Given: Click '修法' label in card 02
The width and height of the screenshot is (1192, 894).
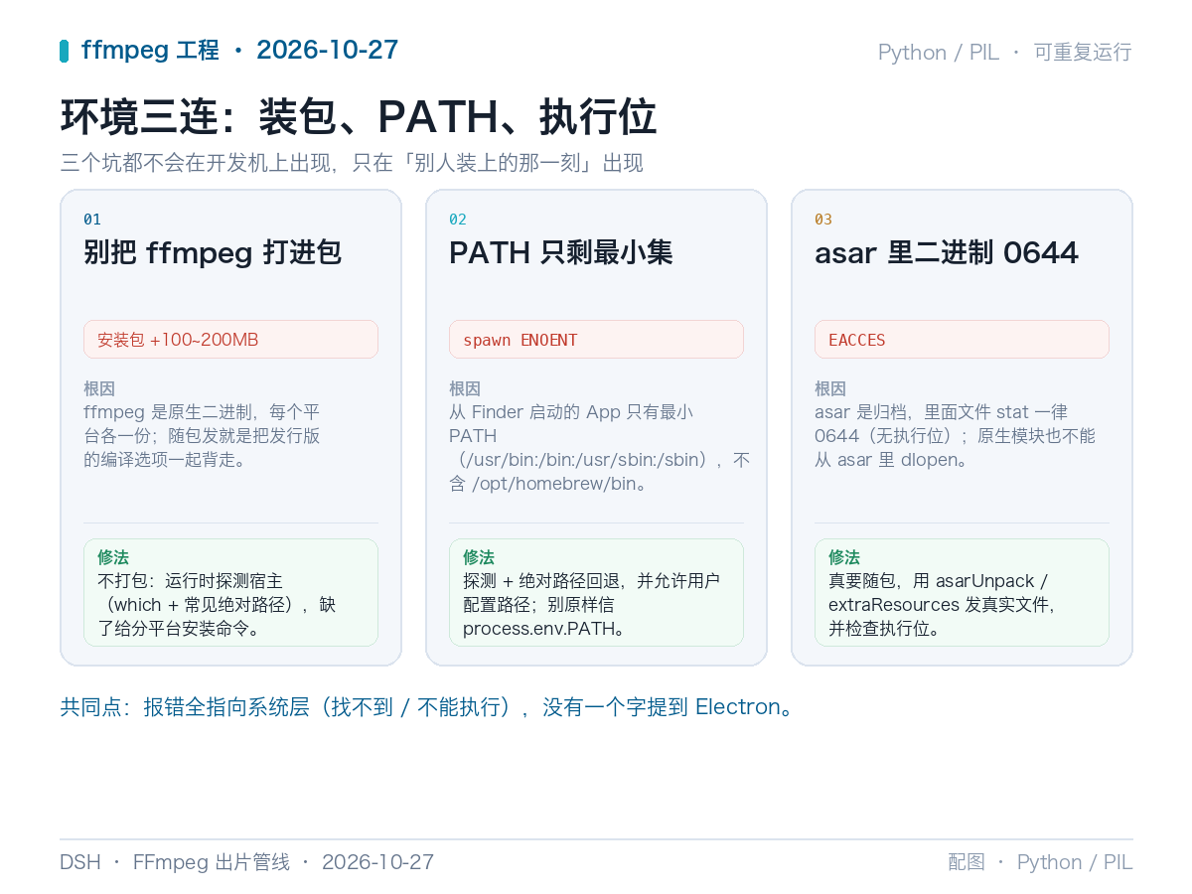Looking at the screenshot, I should click(x=479, y=557).
